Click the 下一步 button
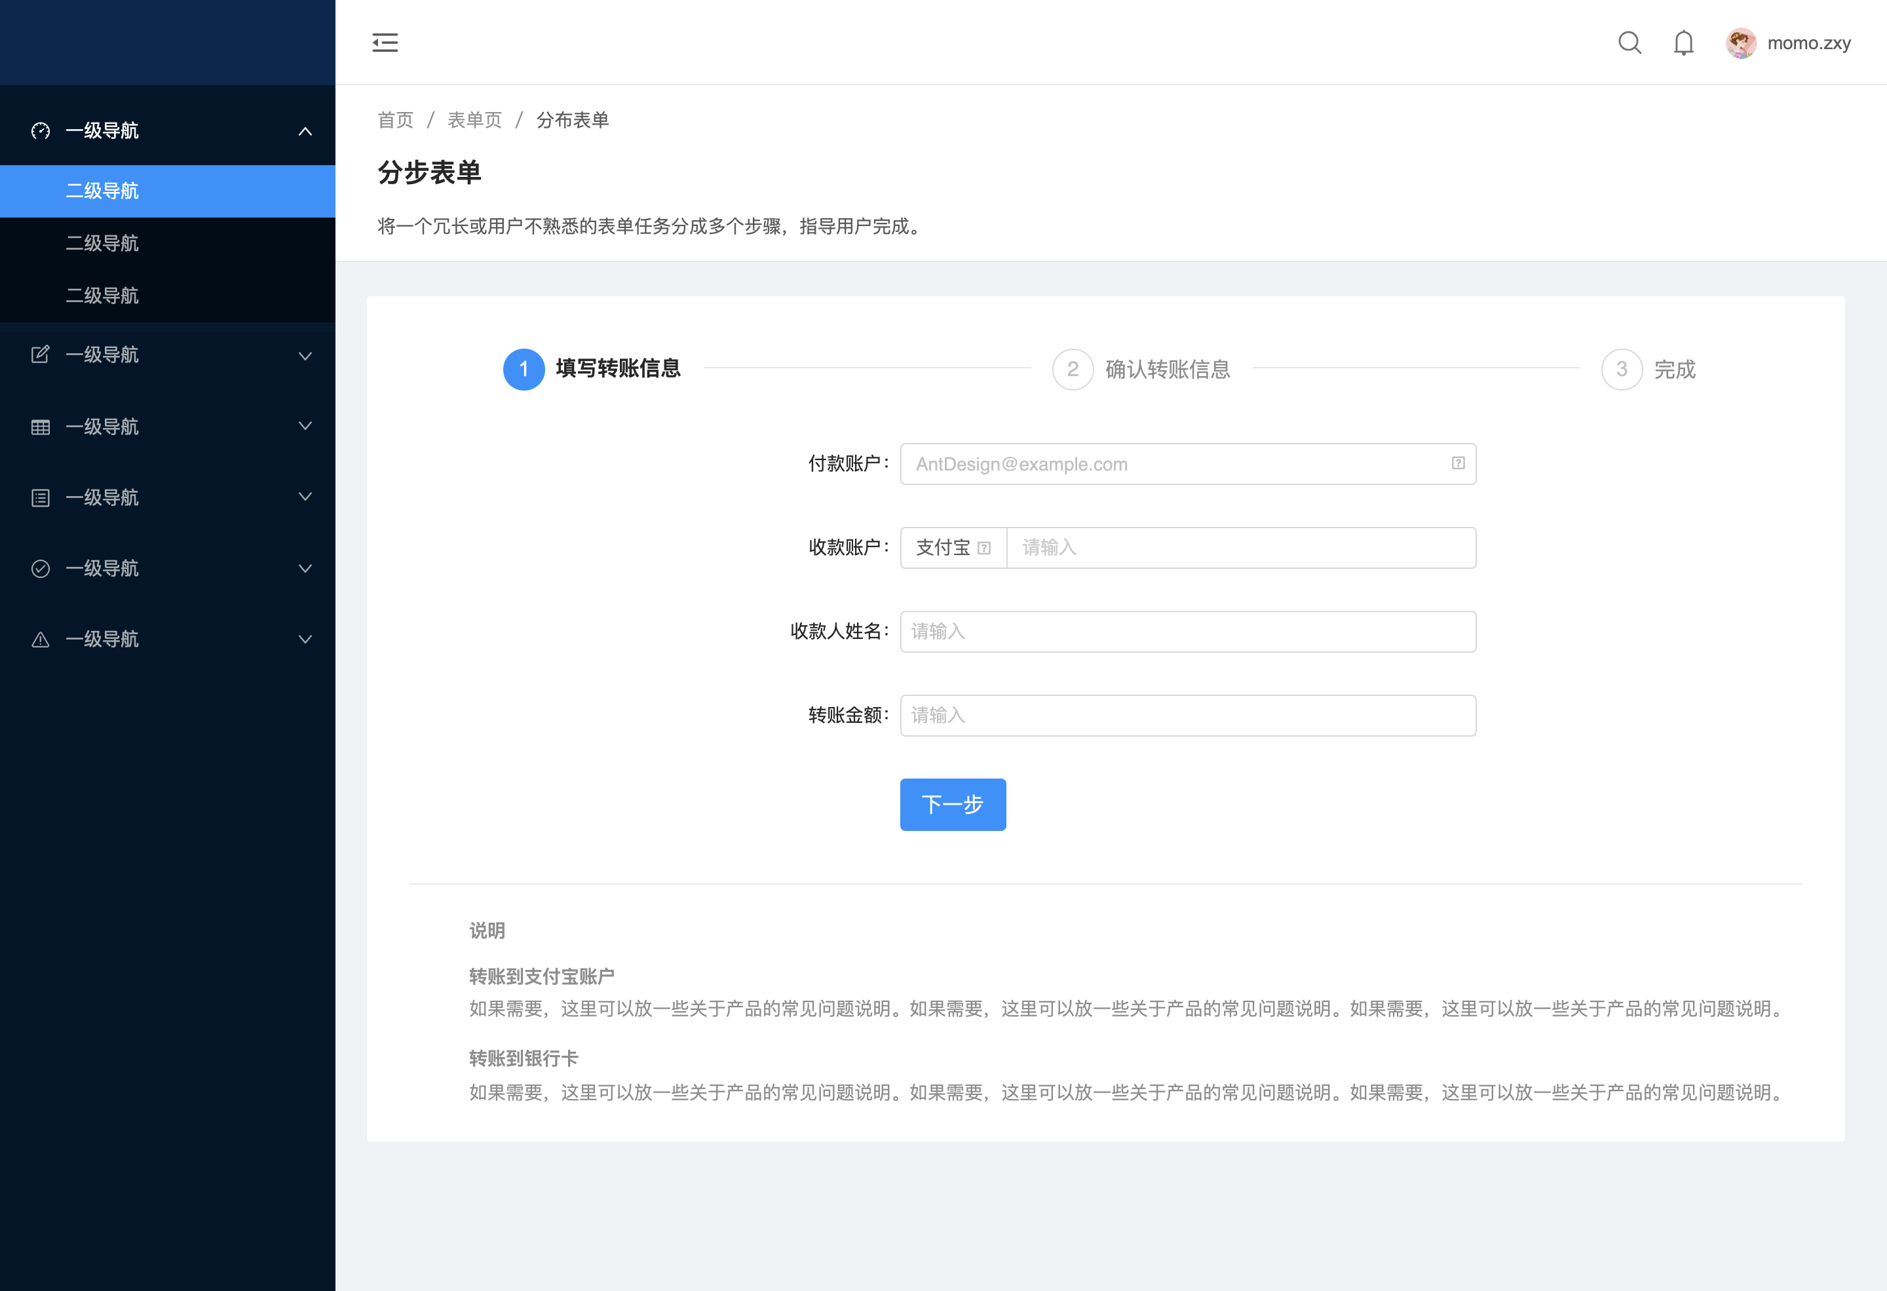Viewport: 1887px width, 1291px height. click(x=953, y=805)
